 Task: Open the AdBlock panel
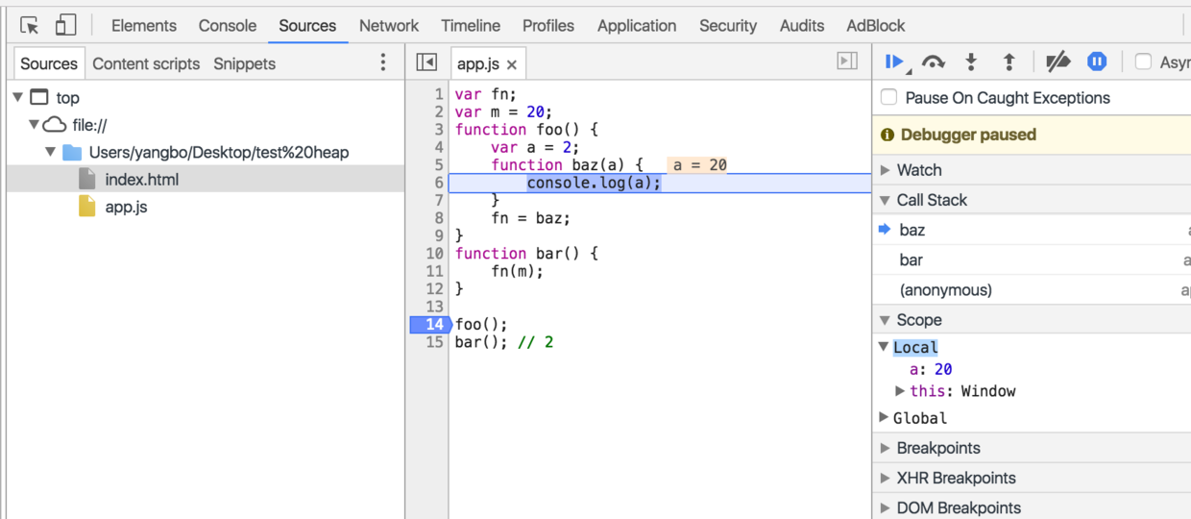(876, 26)
